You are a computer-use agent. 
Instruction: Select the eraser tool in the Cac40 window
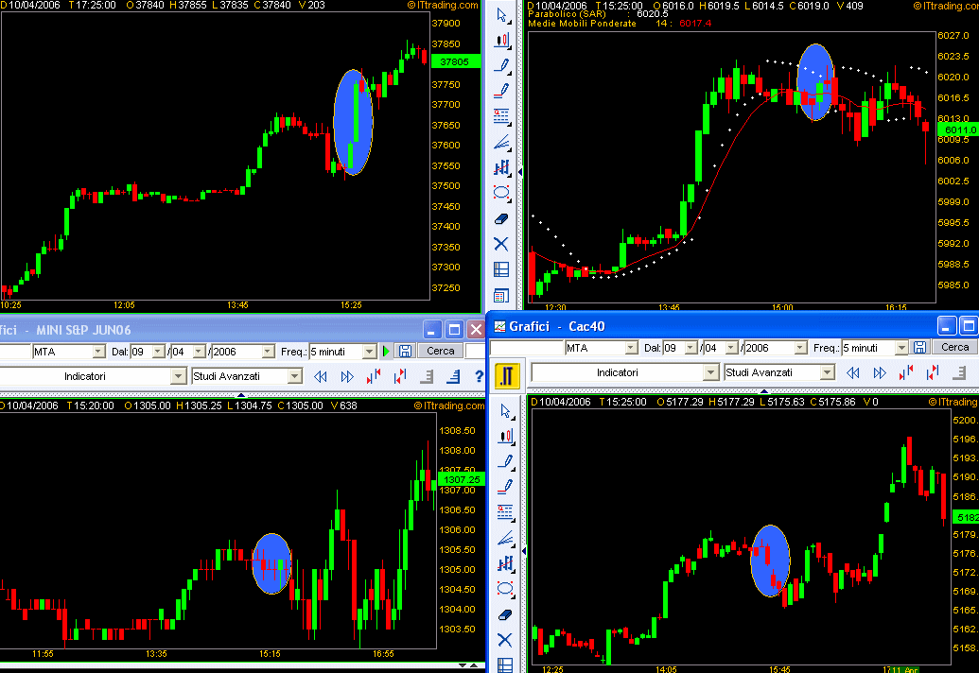[x=505, y=614]
